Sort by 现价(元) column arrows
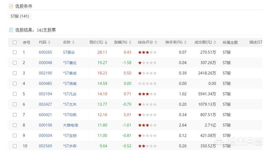268x150 pixels. pyautogui.click(x=106, y=42)
